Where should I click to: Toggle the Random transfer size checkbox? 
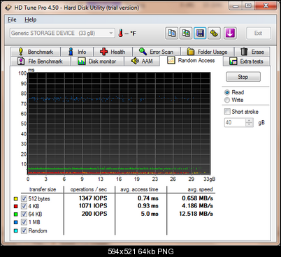(x=24, y=230)
